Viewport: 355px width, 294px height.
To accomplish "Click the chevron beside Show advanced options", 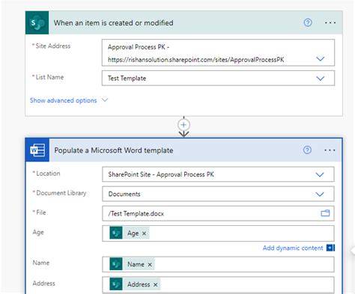I will click(x=105, y=100).
